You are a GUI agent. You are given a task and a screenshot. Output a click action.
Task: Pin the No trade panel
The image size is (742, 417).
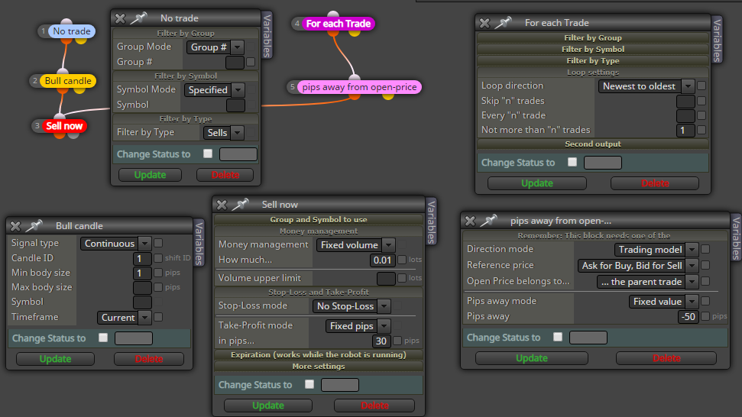tap(138, 18)
